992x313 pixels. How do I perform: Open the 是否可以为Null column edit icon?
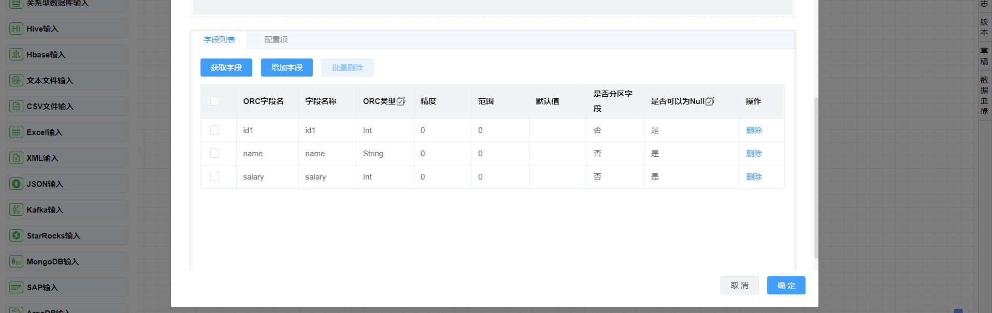(x=710, y=101)
